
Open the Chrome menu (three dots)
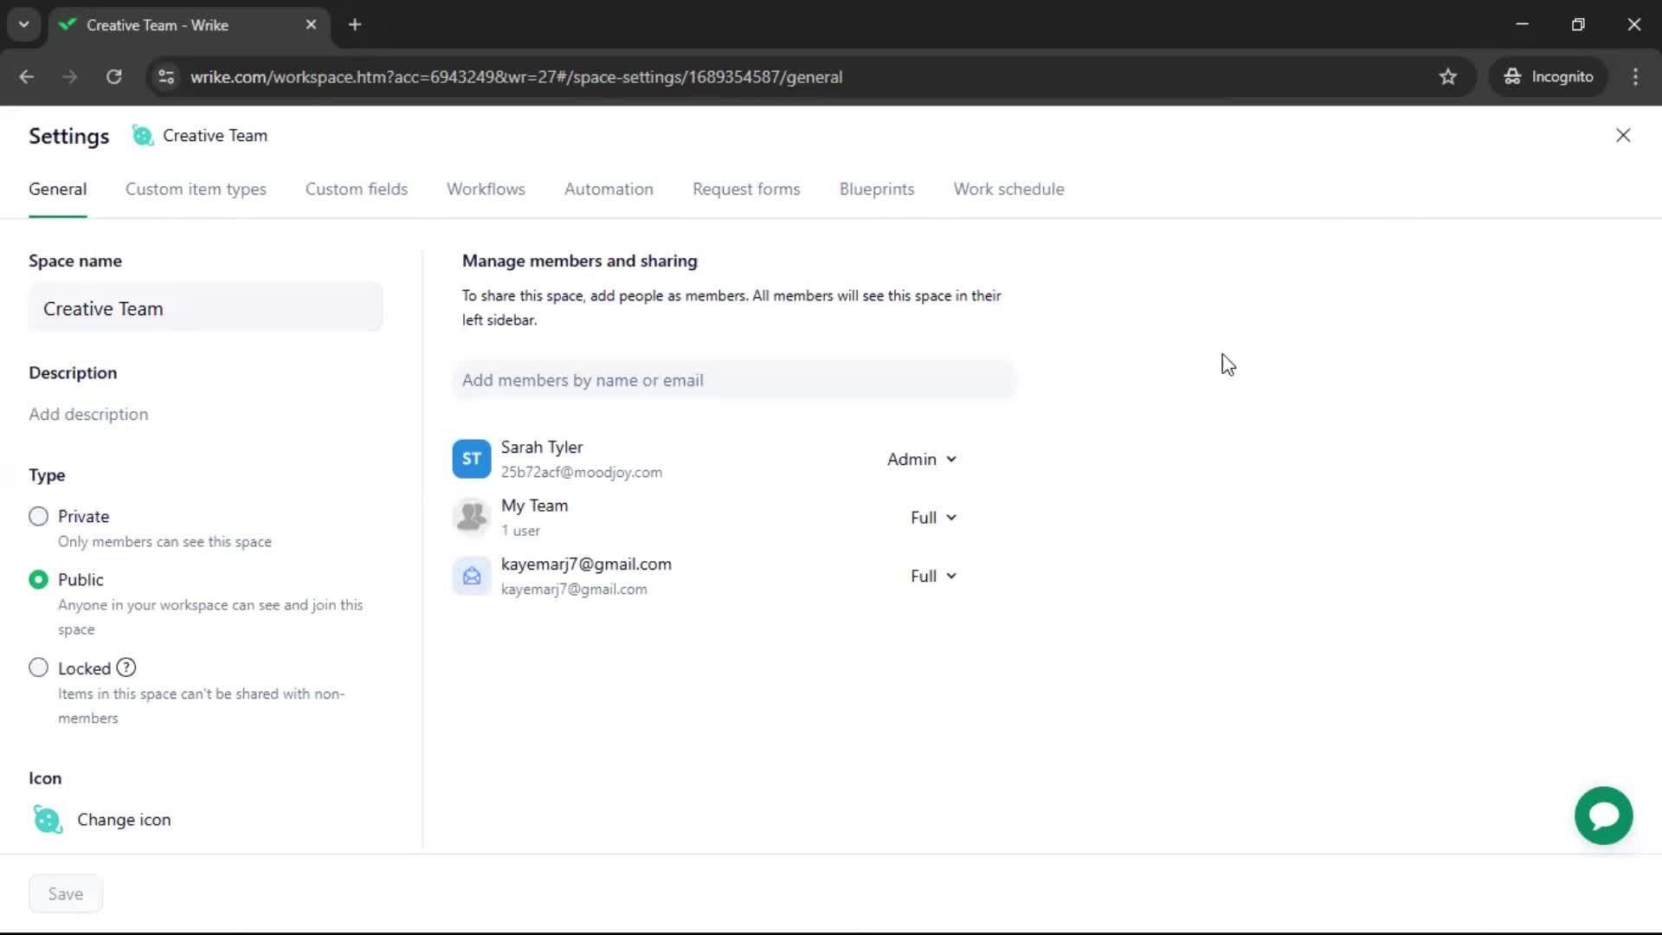pos(1635,76)
